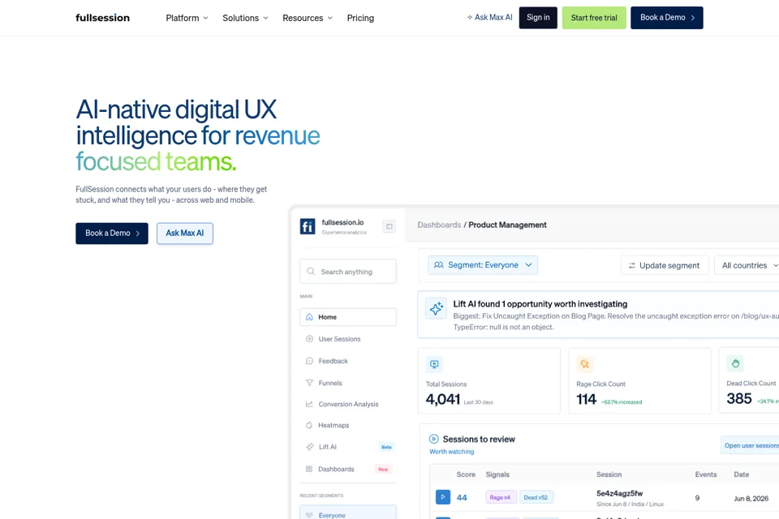
Task: Click the Dashboards breadcrumb link
Action: (x=439, y=225)
